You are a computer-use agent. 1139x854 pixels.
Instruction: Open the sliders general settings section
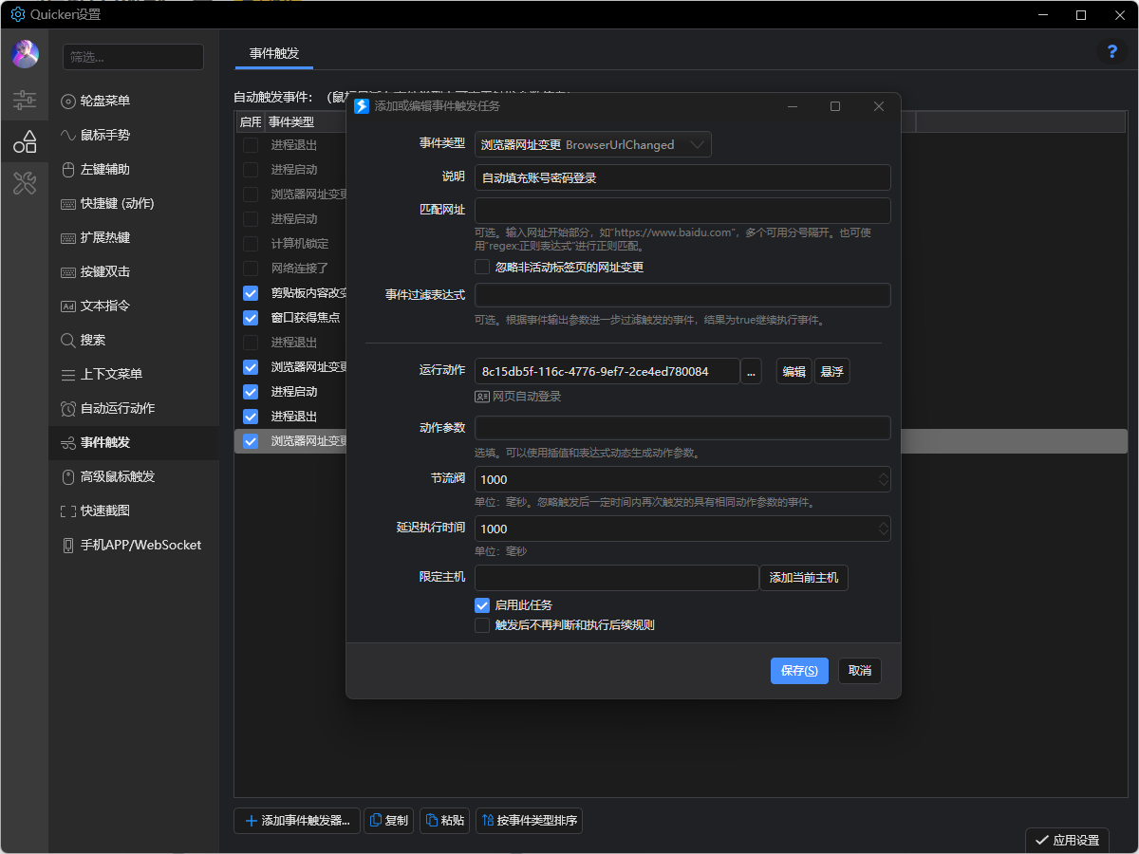[25, 99]
